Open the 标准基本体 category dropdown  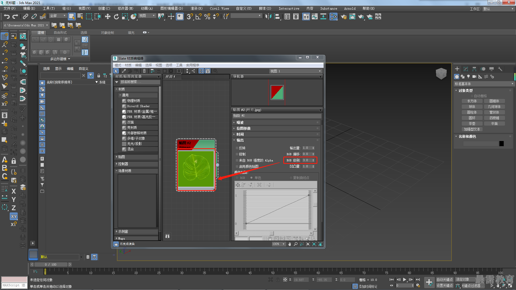point(484,84)
